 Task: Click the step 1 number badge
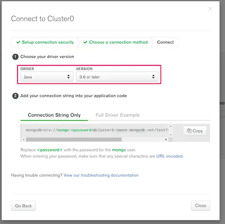(15, 57)
